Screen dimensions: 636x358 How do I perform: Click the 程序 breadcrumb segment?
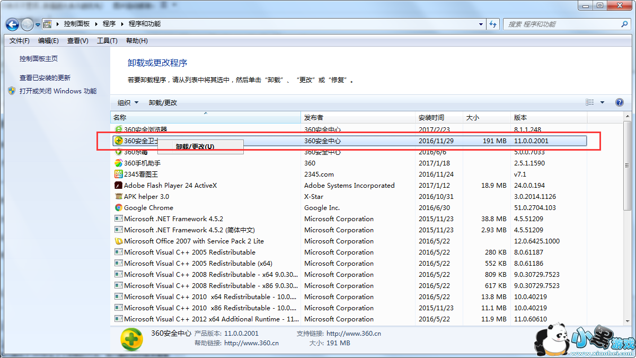click(109, 24)
